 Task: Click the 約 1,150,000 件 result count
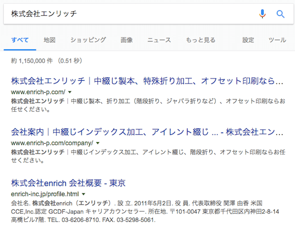click(32, 61)
